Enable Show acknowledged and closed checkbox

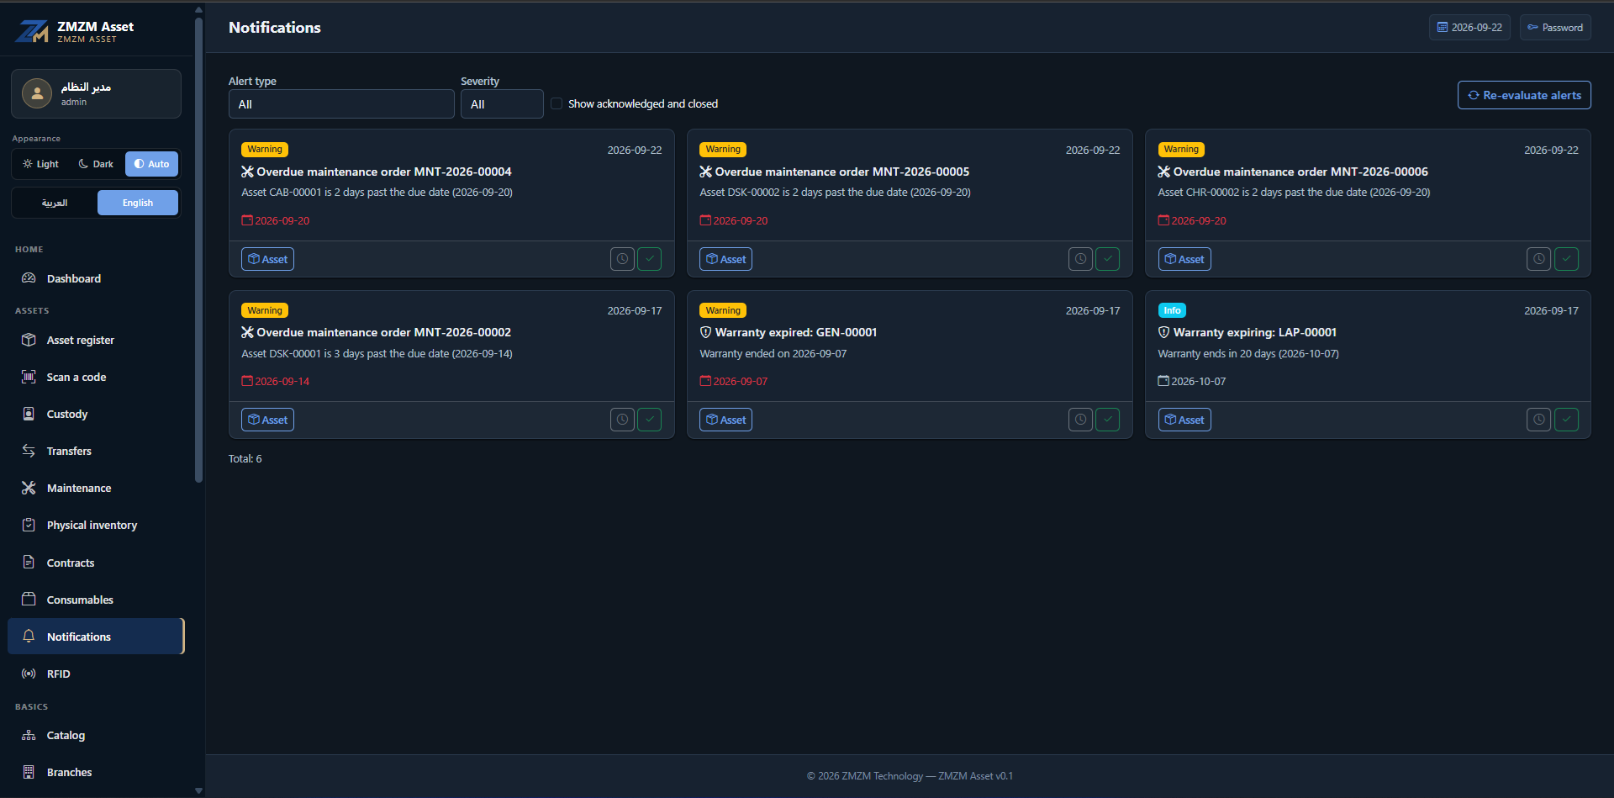tap(556, 103)
